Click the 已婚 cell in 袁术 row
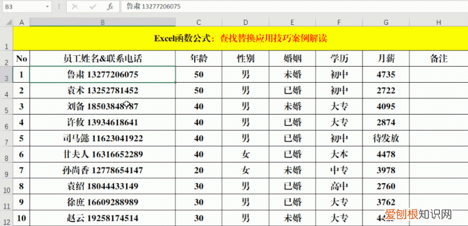The image size is (468, 226). tap(292, 90)
